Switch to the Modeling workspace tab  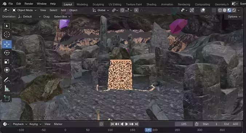click(x=82, y=4)
